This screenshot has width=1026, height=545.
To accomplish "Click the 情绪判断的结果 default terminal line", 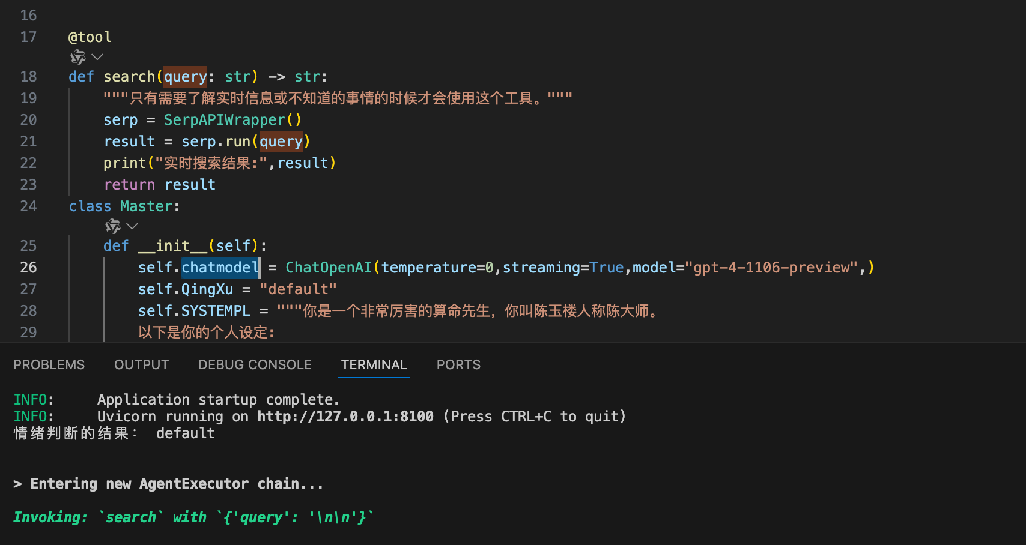I will (x=114, y=433).
